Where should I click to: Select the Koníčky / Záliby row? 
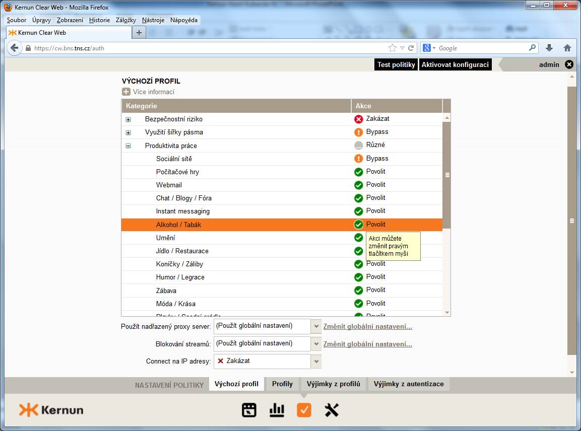(282, 264)
